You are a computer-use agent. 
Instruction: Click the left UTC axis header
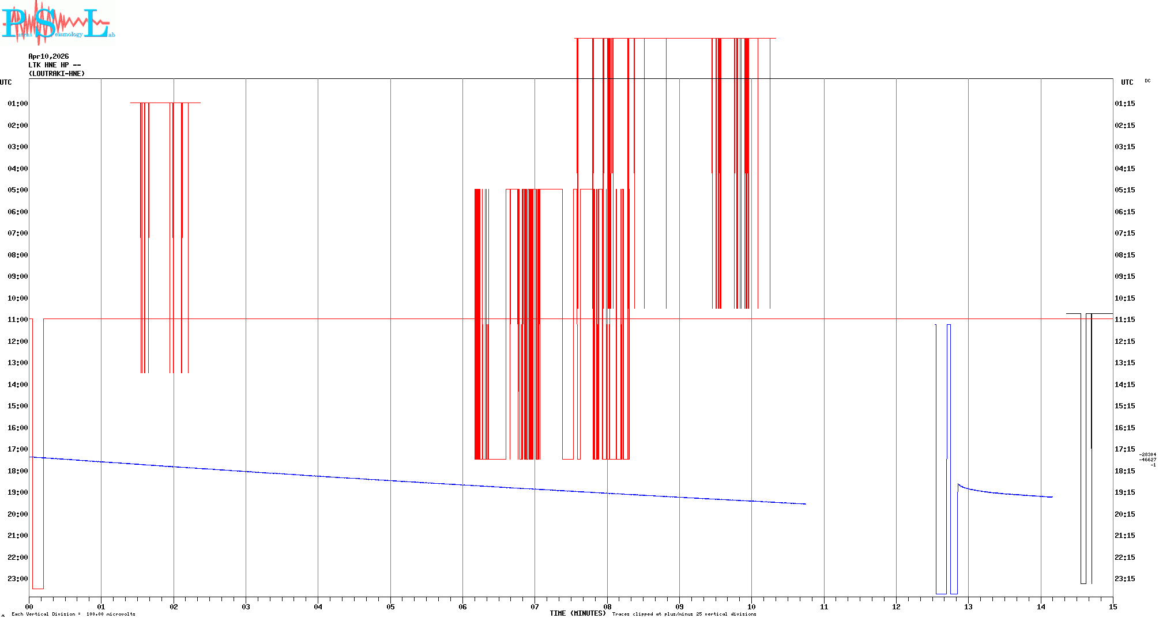point(6,82)
